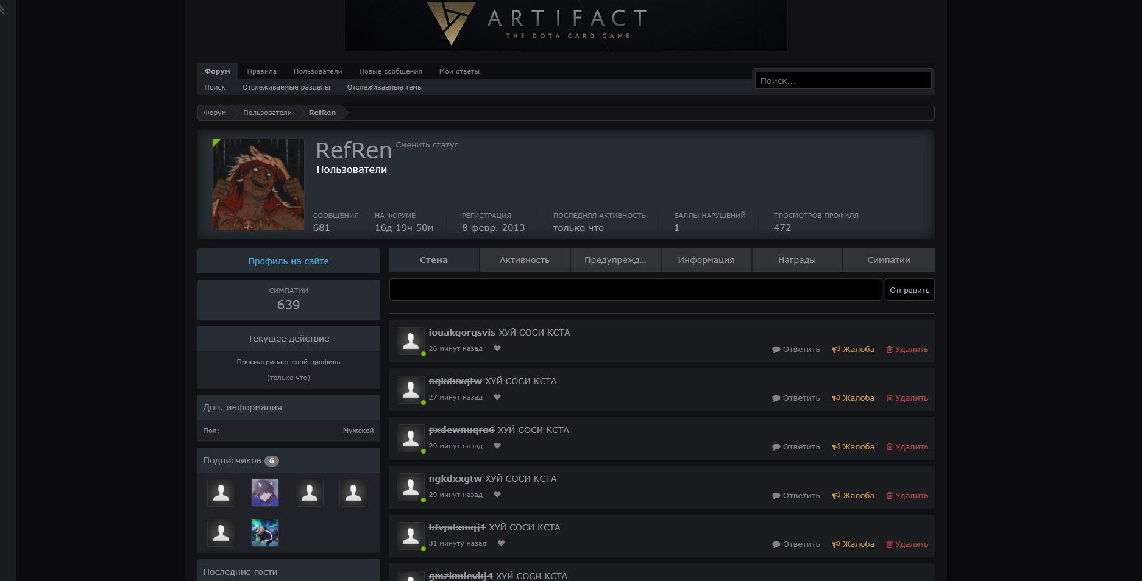The height and width of the screenshot is (581, 1142).
Task: Click Сменить статус link
Action: pyautogui.click(x=427, y=145)
